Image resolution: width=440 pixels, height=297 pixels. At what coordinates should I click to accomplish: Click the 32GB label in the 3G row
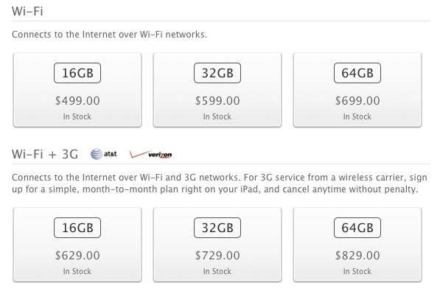(217, 228)
